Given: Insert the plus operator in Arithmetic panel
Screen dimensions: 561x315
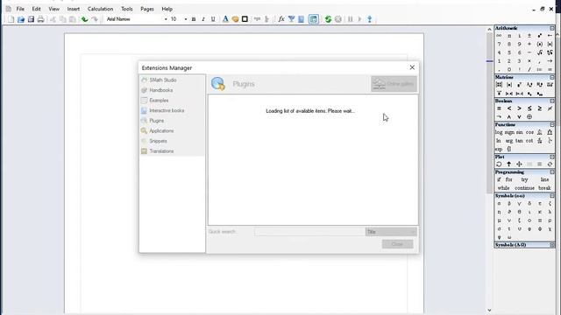Looking at the screenshot, I should [529, 44].
